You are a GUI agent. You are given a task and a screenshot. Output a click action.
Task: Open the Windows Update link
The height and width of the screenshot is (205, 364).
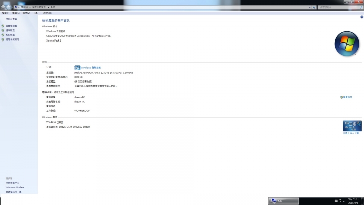click(15, 188)
